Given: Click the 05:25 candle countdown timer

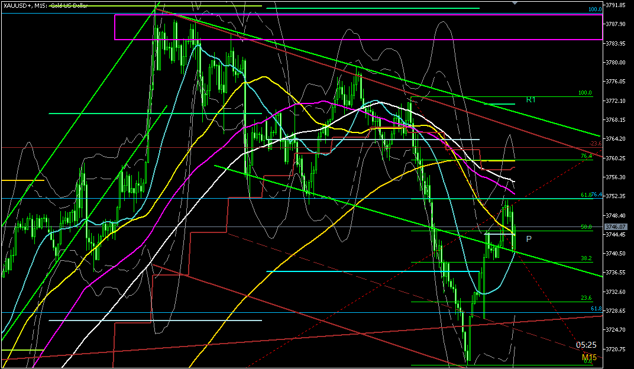Looking at the screenshot, I should [x=586, y=345].
